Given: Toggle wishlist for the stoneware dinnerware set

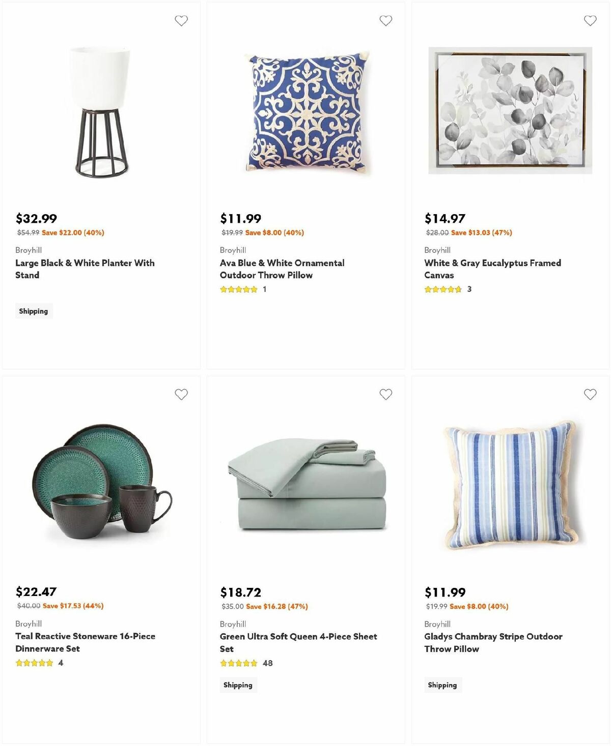Looking at the screenshot, I should click(181, 394).
